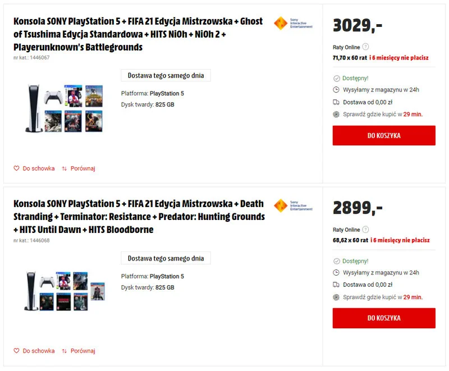Image resolution: width=449 pixels, height=371 pixels.
Task: Open Raty Online help icon for 2899 offer
Action: point(366,230)
